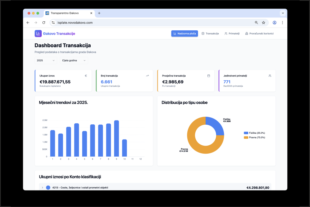The image size is (310, 207).
Task: Toggle Pravna legend entry in donut chart
Action: coord(254,137)
